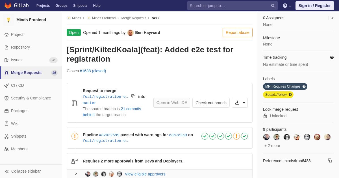Screen dimensions: 339x178
Task: Open the #1638 (closed) issue link
Action: pos(93,71)
